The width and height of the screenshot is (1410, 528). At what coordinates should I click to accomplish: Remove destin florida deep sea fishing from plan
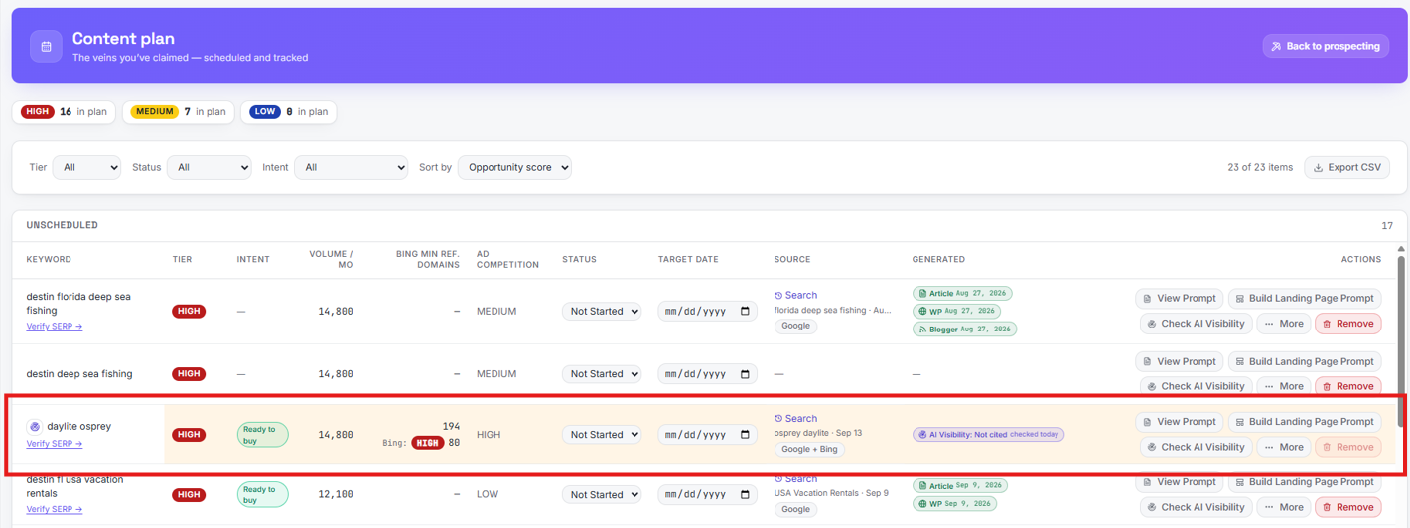(x=1348, y=324)
